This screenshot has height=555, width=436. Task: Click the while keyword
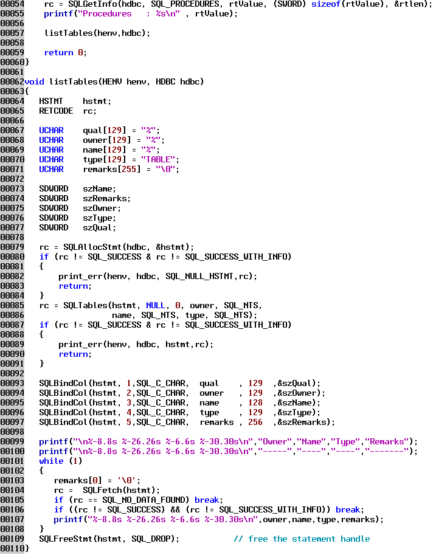click(51, 461)
